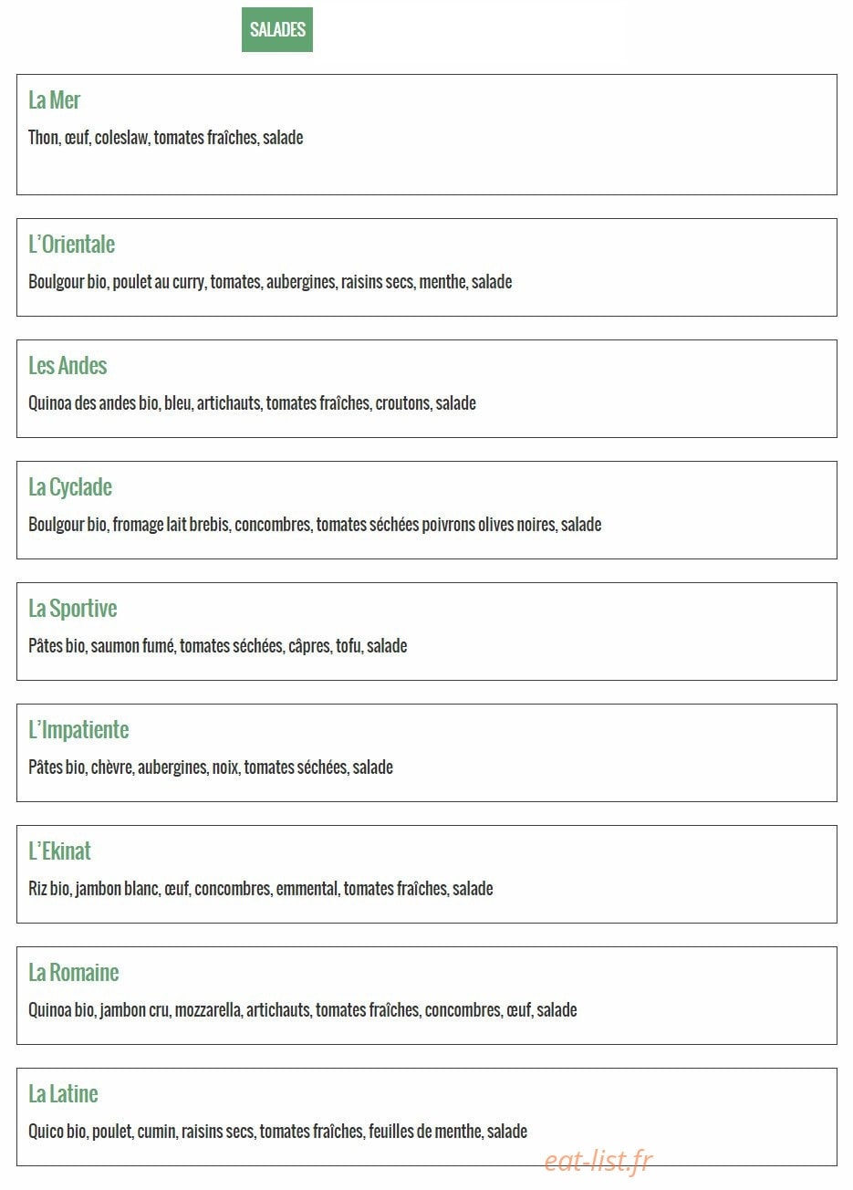
Task: Click the chèvre, aubergines, noix description
Action: pos(211,767)
